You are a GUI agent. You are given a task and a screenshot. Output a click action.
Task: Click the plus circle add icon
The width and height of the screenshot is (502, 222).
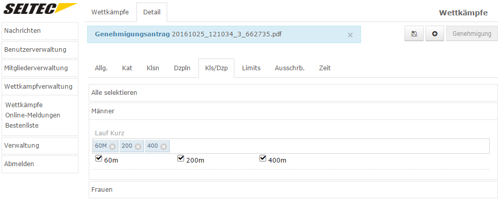pyautogui.click(x=435, y=34)
